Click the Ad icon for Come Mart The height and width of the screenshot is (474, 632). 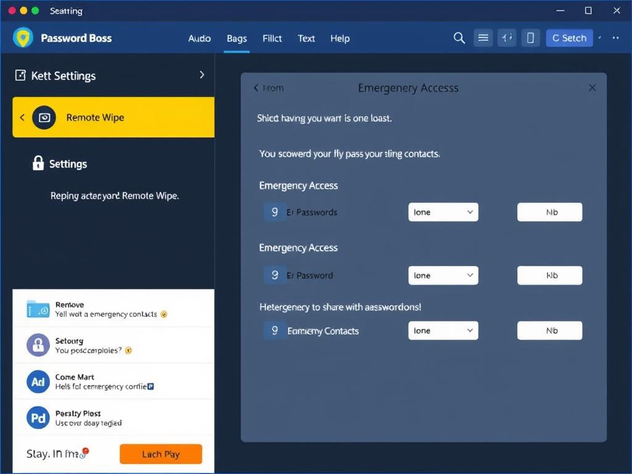pos(38,381)
